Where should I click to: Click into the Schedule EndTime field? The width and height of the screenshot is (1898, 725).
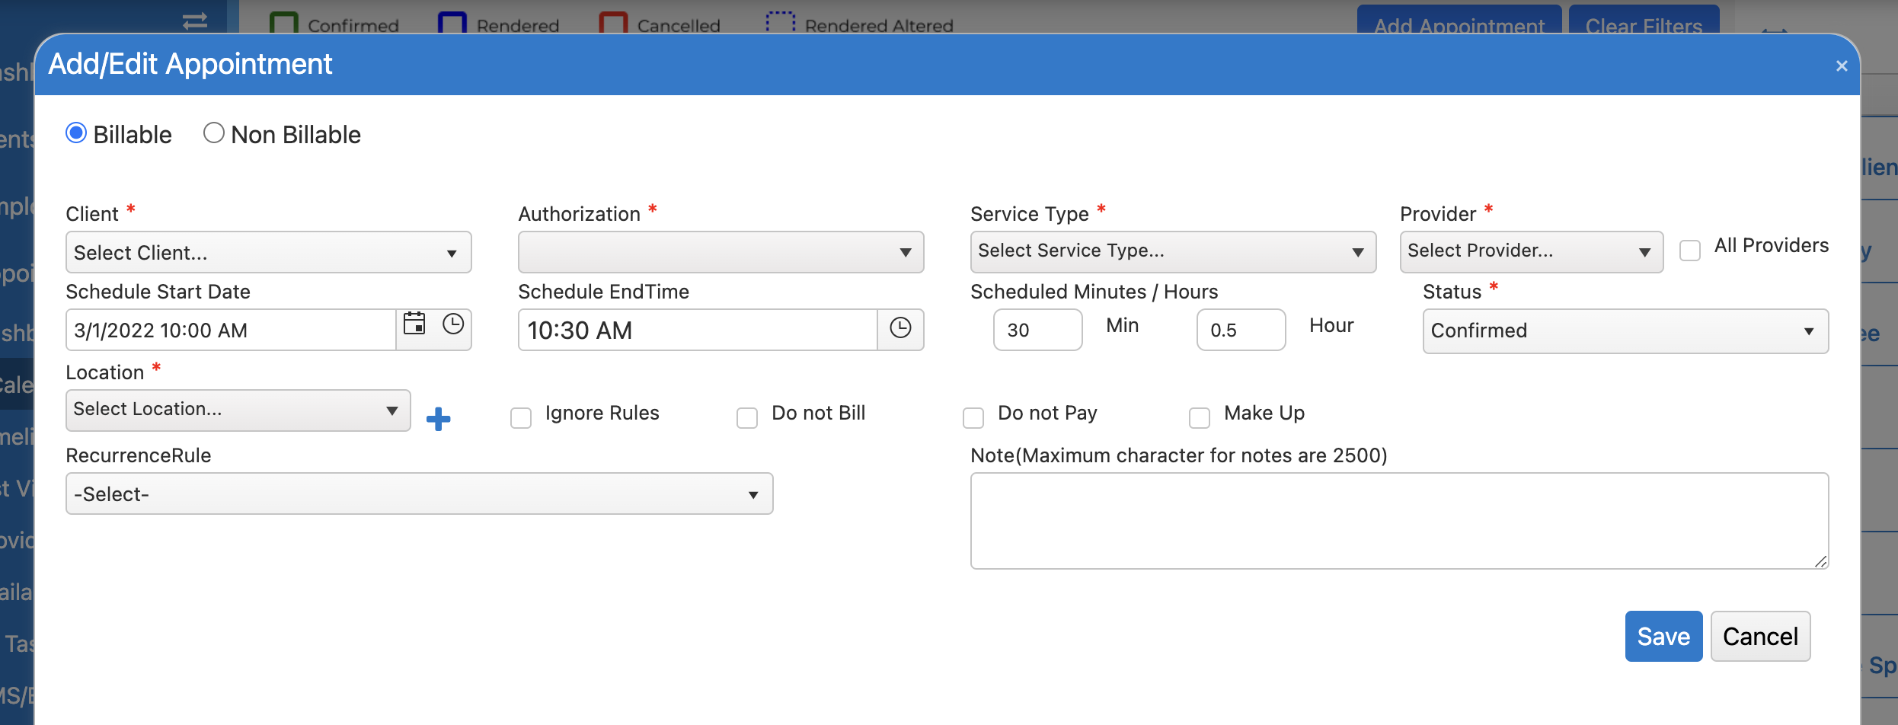coord(698,331)
